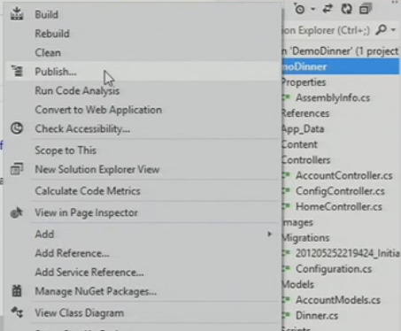Click the Refresh icon in Solution Explorer toolbar
Viewport: 401px width, 331px height.
(347, 9)
